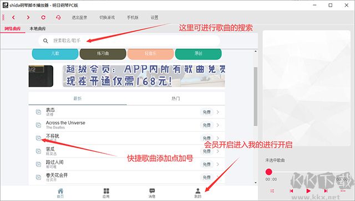Add song 不将就 with its plus icon
The height and width of the screenshot is (201, 355).
pos(38,138)
